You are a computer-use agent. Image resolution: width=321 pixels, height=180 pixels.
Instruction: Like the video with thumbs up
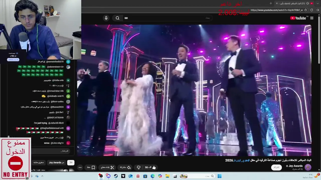coord(150,167)
